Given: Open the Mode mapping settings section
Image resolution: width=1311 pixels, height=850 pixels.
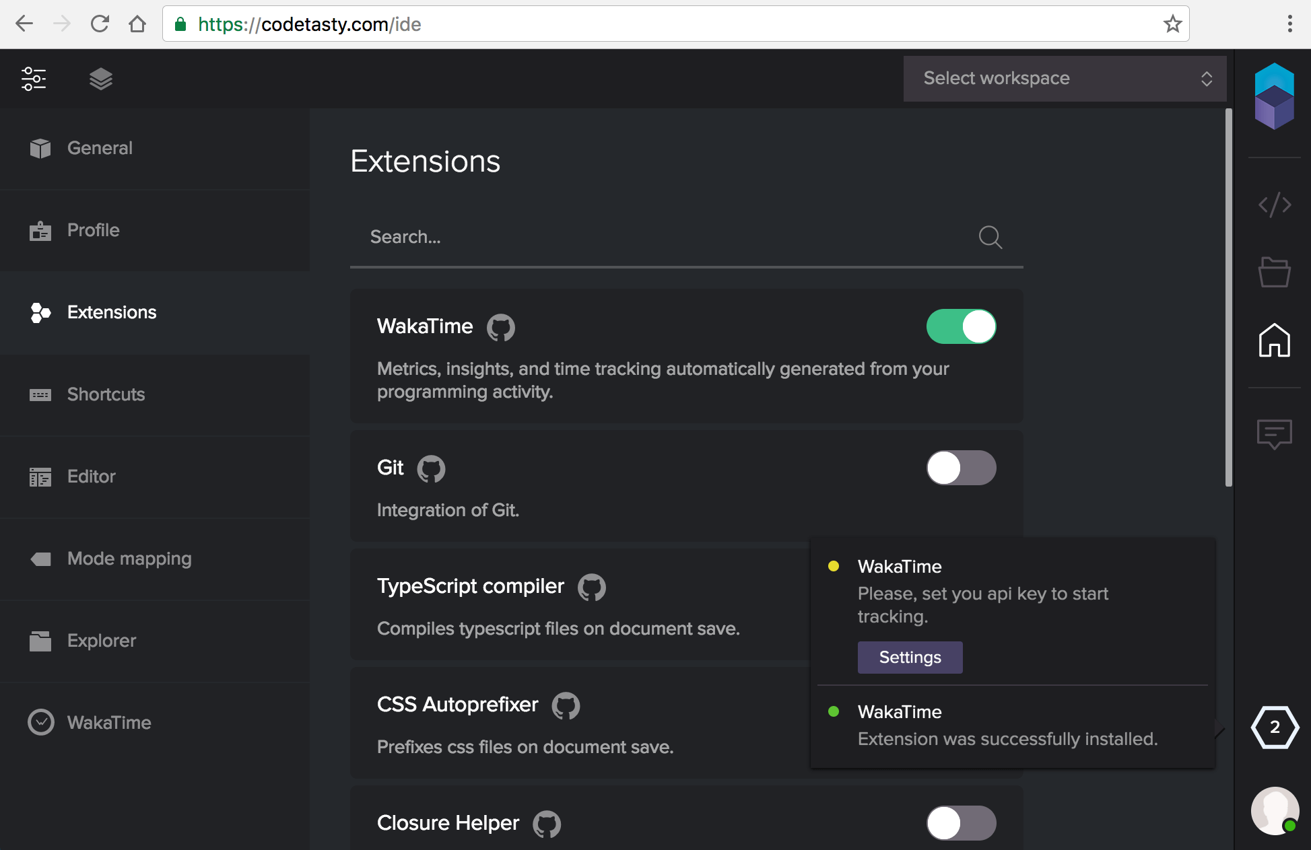Looking at the screenshot, I should [129, 559].
